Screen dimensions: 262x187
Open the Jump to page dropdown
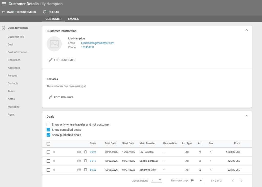point(156,180)
